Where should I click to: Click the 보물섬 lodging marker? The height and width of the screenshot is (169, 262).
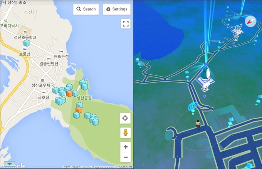tap(25, 49)
